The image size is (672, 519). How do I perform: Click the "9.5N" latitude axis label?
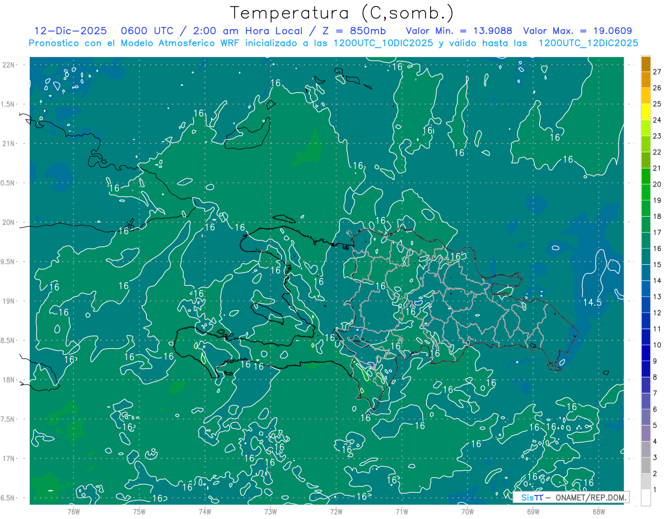[9, 262]
